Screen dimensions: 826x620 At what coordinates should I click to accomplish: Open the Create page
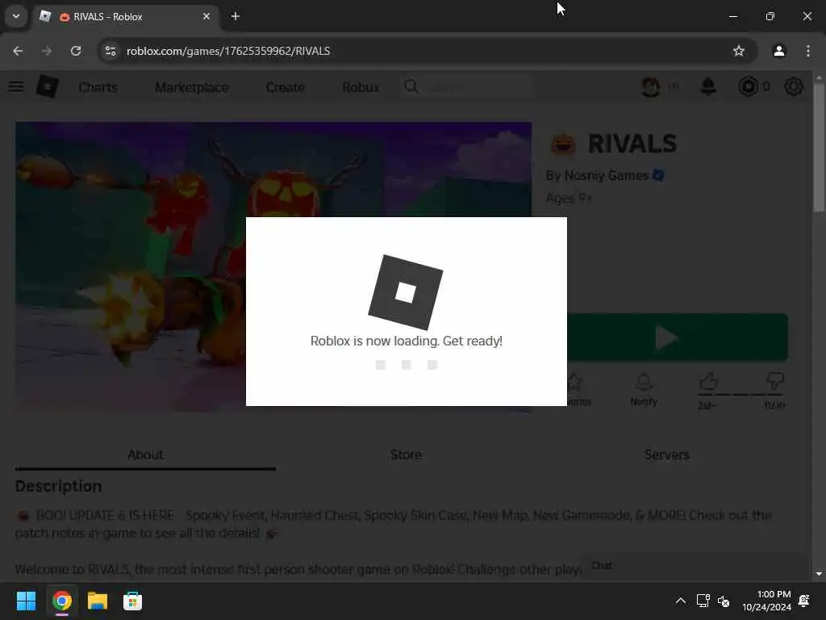(285, 87)
